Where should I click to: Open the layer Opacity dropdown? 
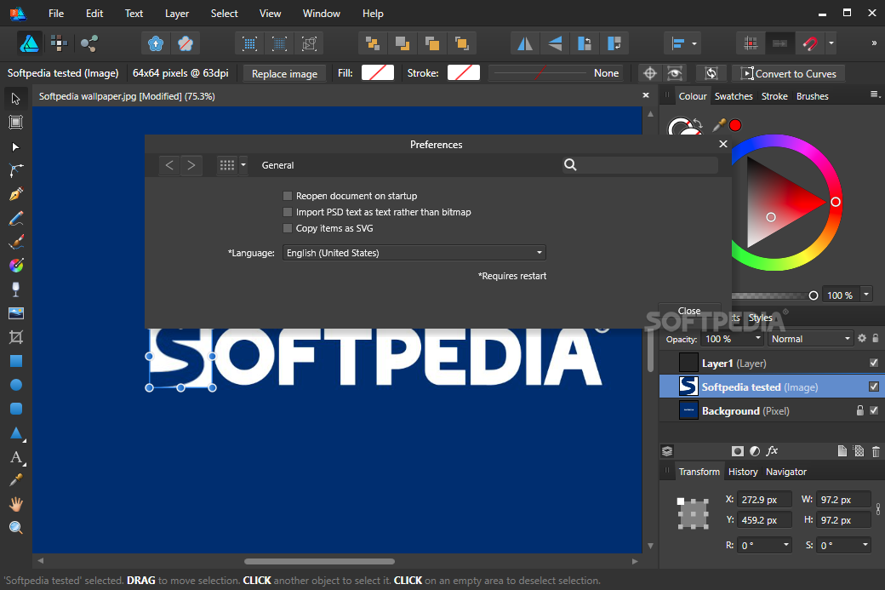coord(757,339)
